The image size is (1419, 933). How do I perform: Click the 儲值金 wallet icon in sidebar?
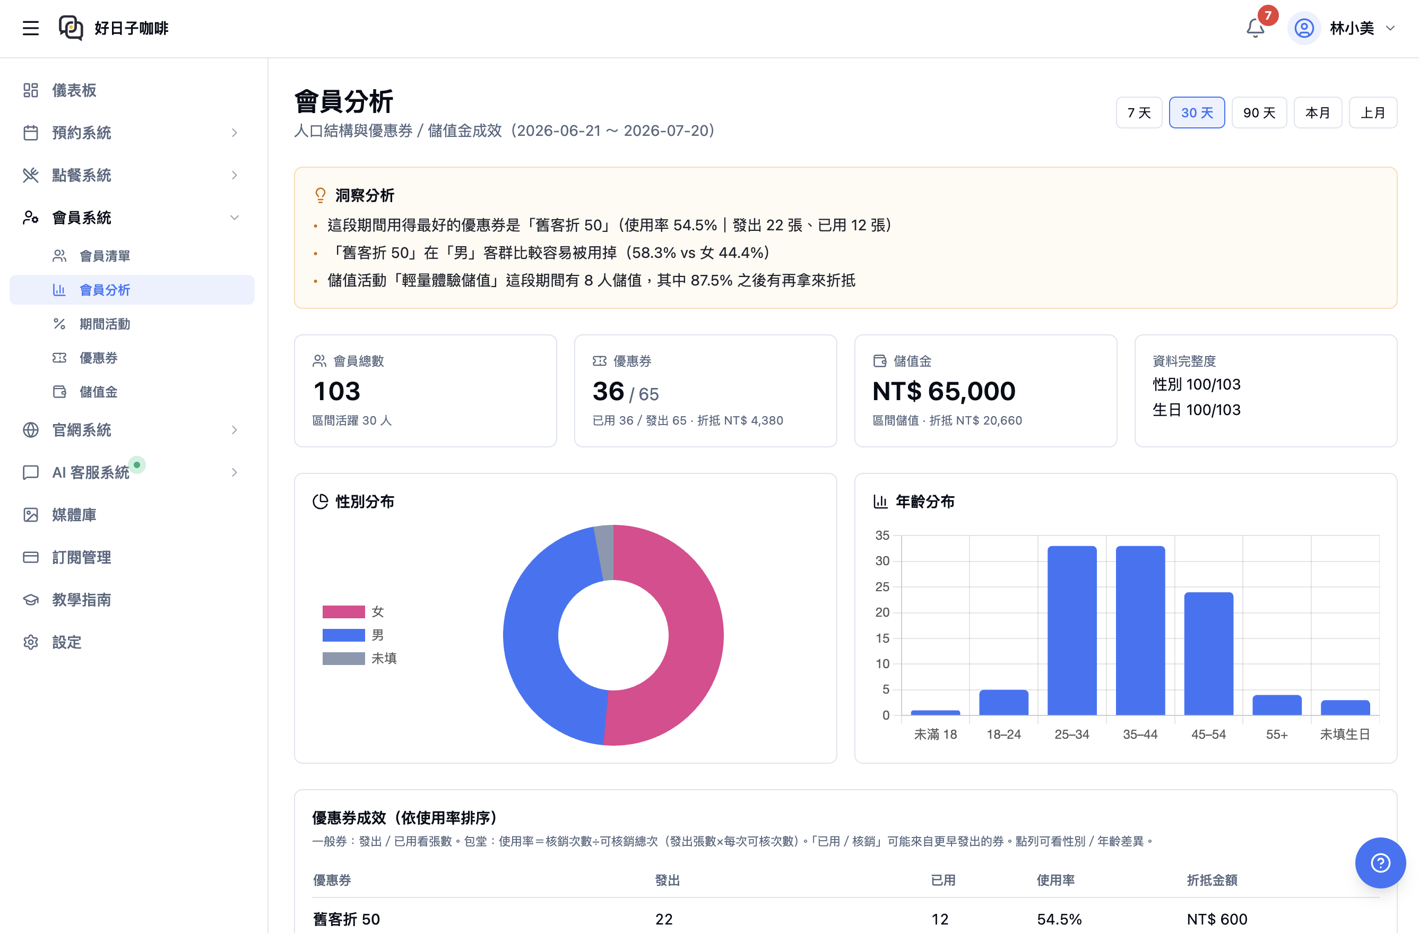pyautogui.click(x=59, y=392)
